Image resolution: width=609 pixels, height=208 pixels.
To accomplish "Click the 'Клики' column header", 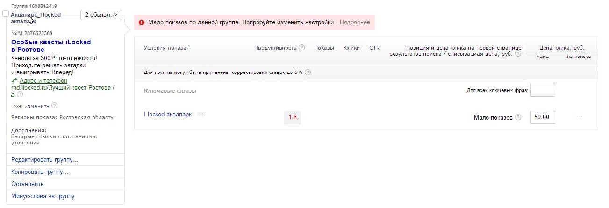I will click(x=351, y=48).
